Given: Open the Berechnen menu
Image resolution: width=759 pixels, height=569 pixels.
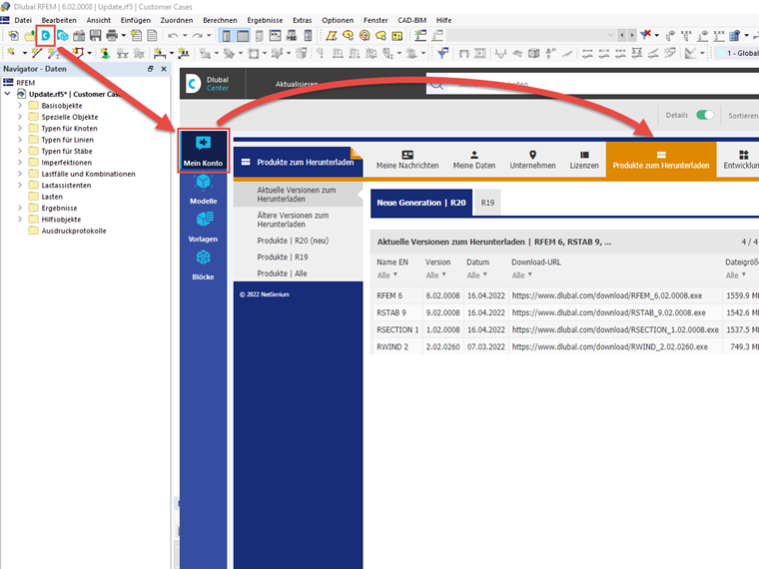Looking at the screenshot, I should (220, 20).
